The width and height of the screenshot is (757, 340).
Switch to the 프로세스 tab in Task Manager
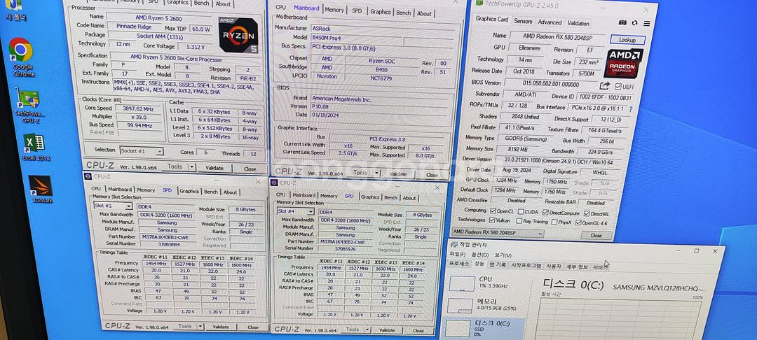pyautogui.click(x=459, y=264)
